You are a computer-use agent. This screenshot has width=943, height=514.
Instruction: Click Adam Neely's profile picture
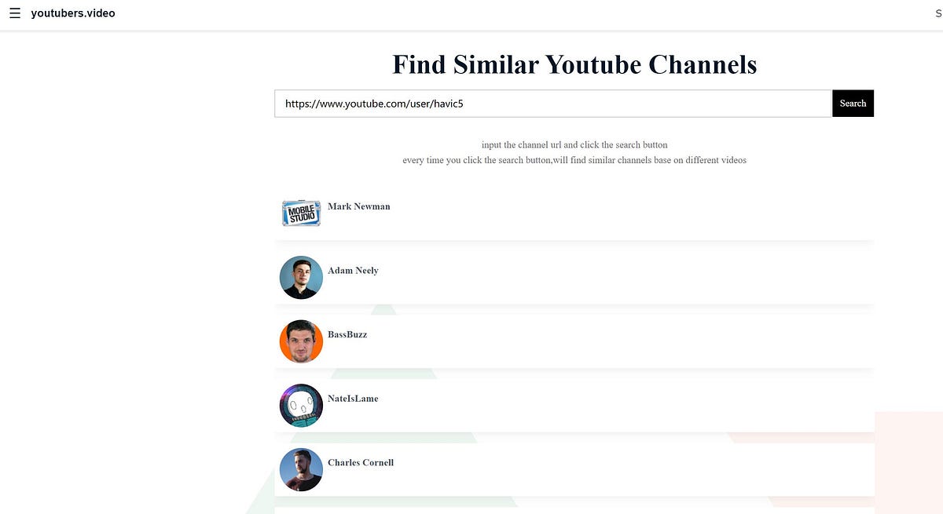click(x=301, y=277)
